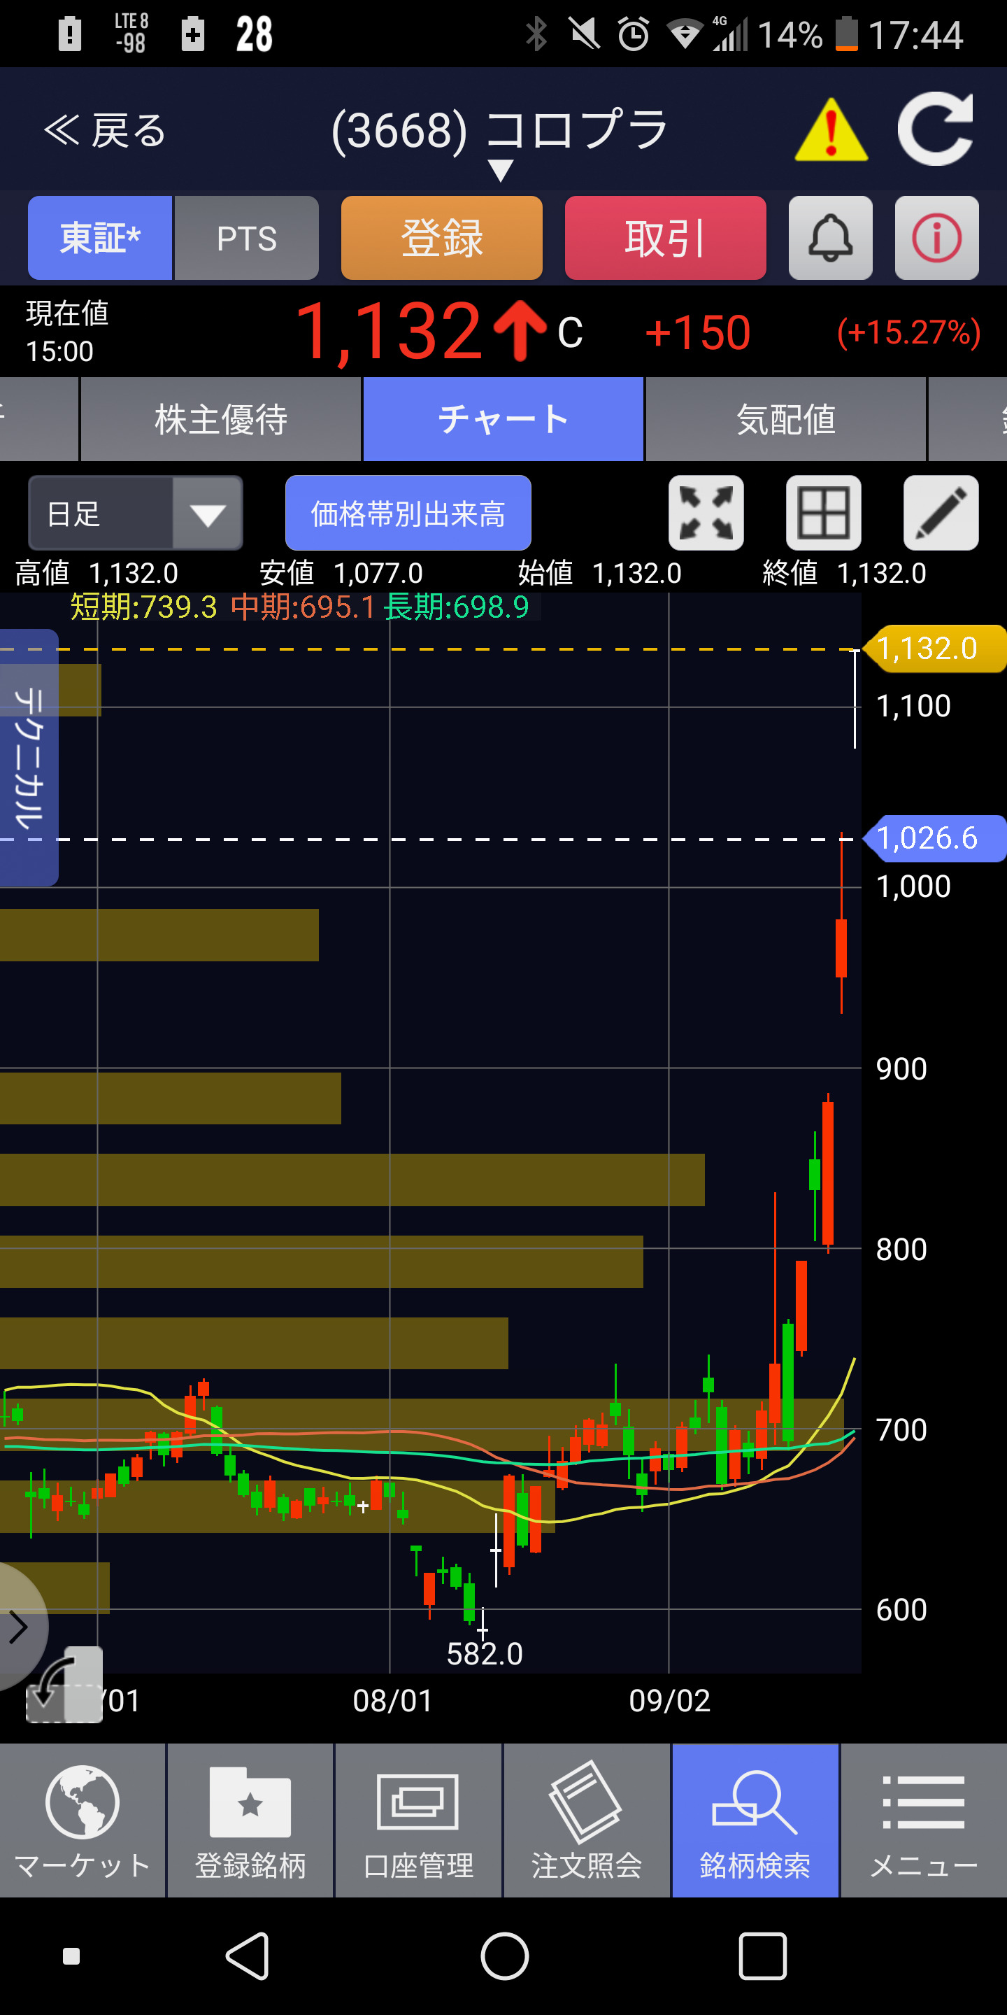Select the PTS market toggle

(x=247, y=238)
